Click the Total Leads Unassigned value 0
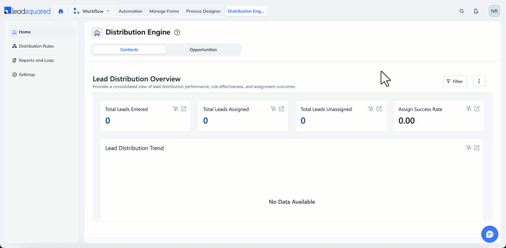Image resolution: width=506 pixels, height=248 pixels. [x=303, y=121]
